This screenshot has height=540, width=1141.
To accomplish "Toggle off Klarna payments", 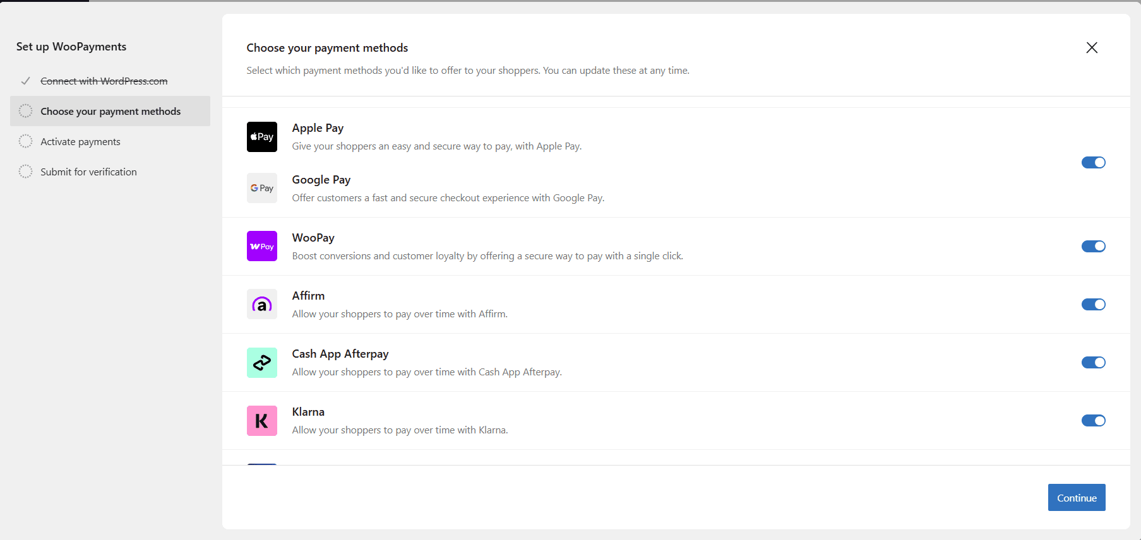I will click(1093, 420).
